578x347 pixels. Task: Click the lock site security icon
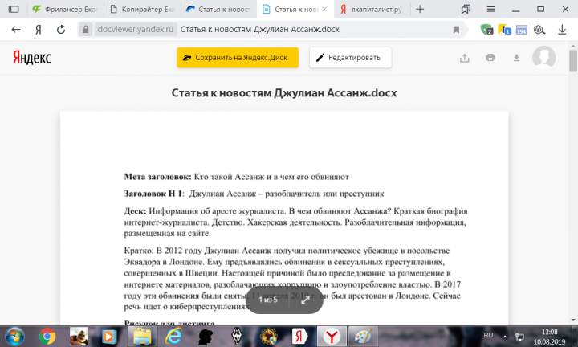coord(86,30)
